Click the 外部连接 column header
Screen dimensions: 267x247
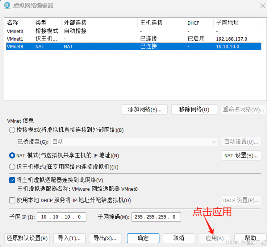[x=99, y=23]
